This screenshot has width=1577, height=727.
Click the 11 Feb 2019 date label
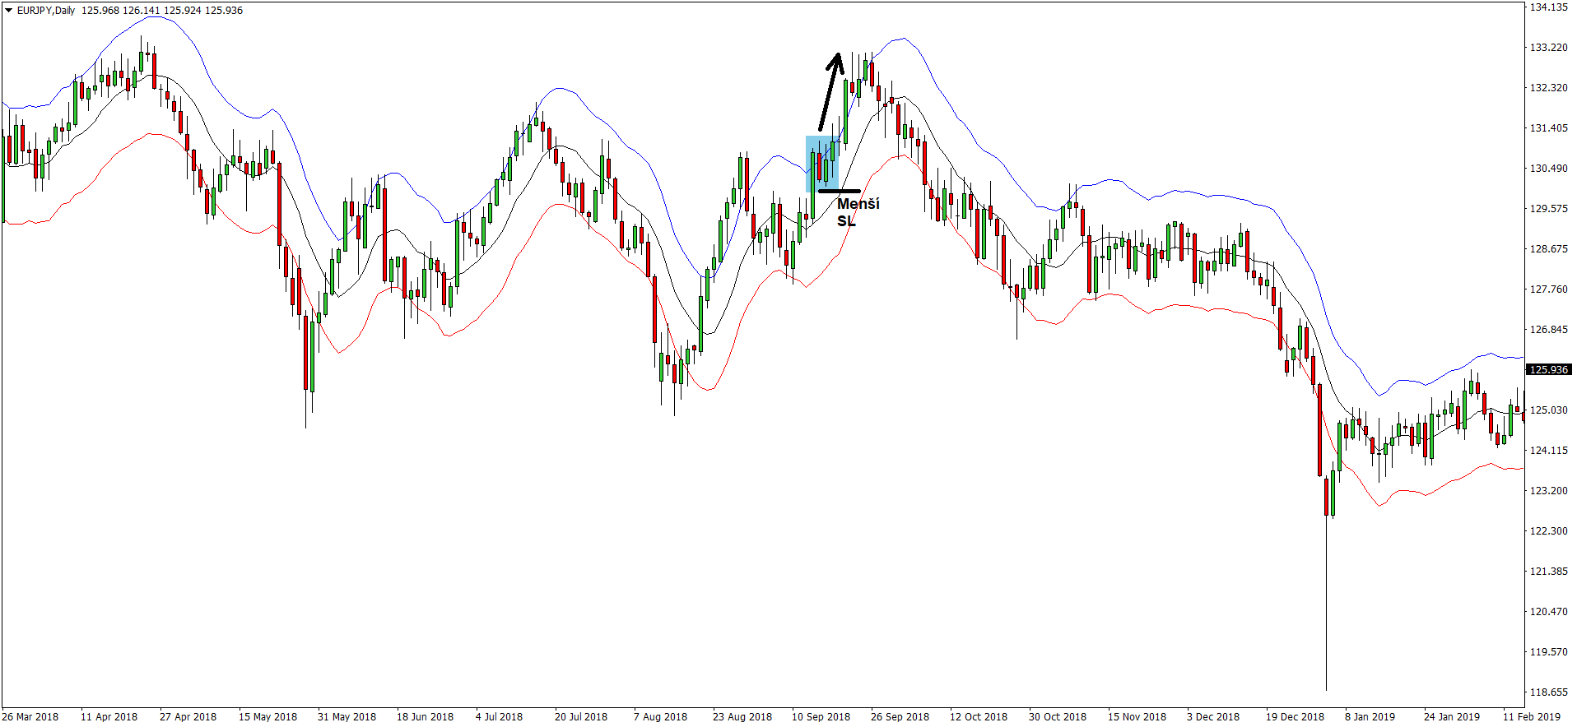(x=1531, y=717)
